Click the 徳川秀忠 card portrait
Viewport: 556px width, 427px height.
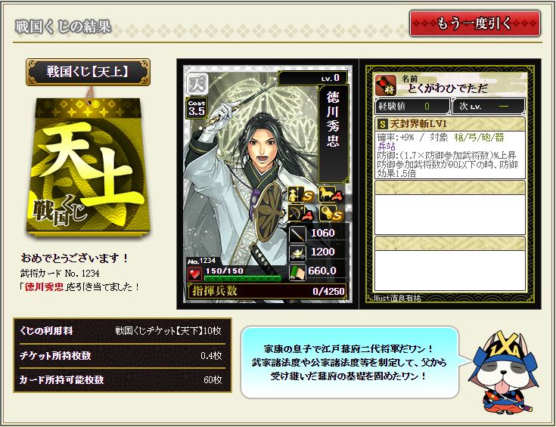pyautogui.click(x=268, y=184)
